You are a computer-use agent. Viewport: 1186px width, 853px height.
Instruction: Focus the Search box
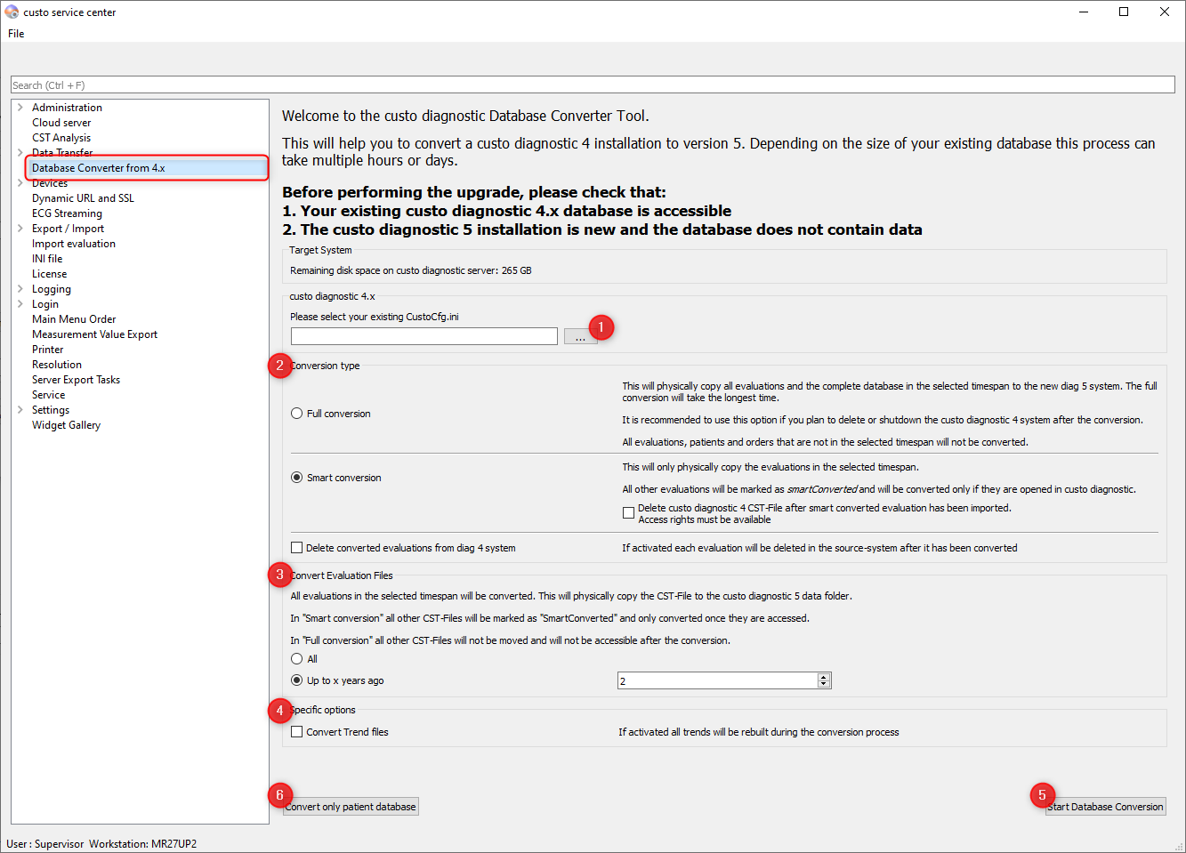[593, 85]
